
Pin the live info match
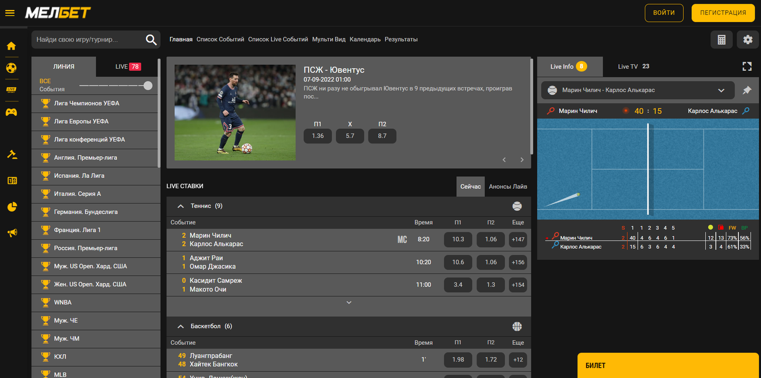(747, 90)
